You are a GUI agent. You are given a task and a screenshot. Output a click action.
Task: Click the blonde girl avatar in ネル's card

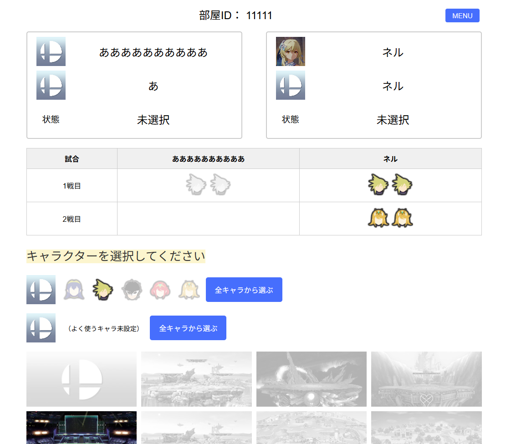click(x=290, y=51)
